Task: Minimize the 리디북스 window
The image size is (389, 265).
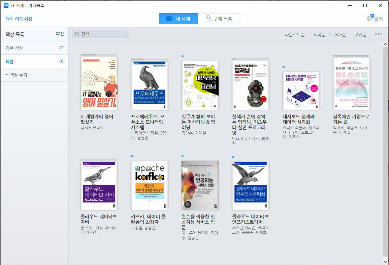Action: point(350,5)
